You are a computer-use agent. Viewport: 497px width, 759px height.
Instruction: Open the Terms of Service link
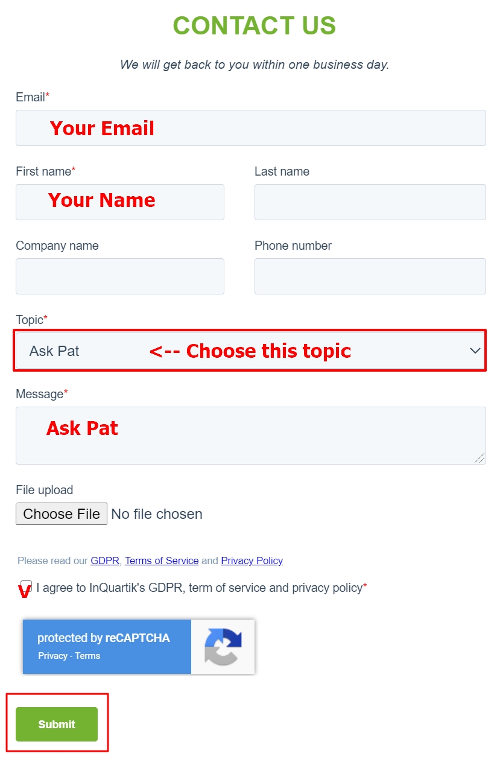(x=162, y=561)
